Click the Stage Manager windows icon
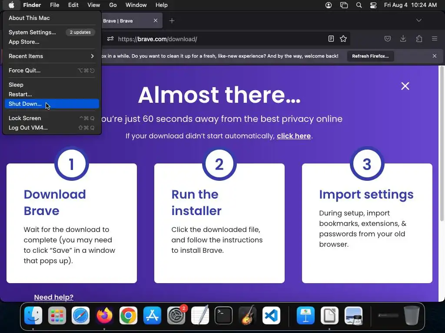This screenshot has width=445, height=333. click(x=344, y=5)
